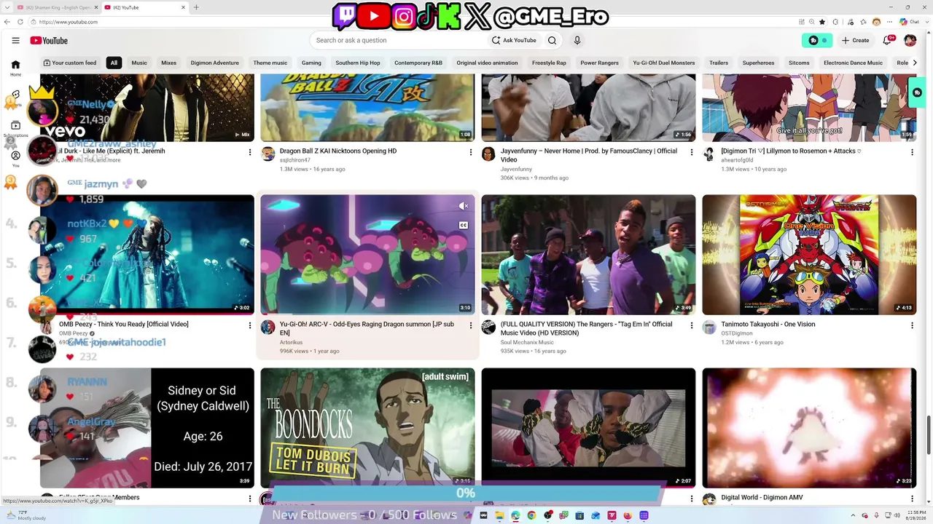Open the You page in sidebar
Screen dimensions: 933x524
pos(15,159)
